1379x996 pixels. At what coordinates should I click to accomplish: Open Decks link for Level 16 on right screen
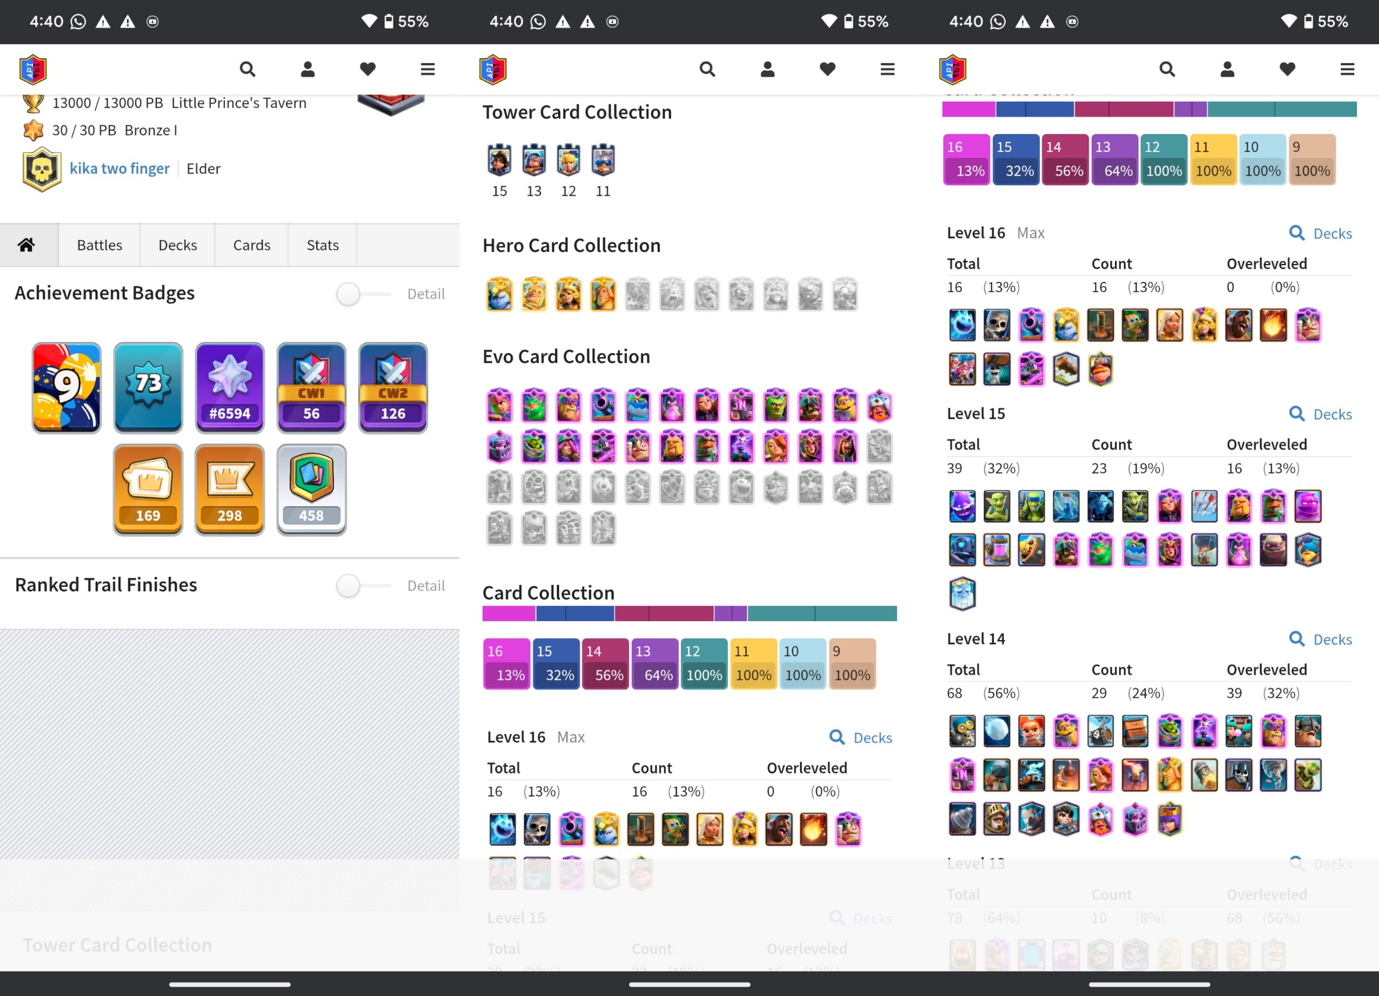[x=1320, y=233]
